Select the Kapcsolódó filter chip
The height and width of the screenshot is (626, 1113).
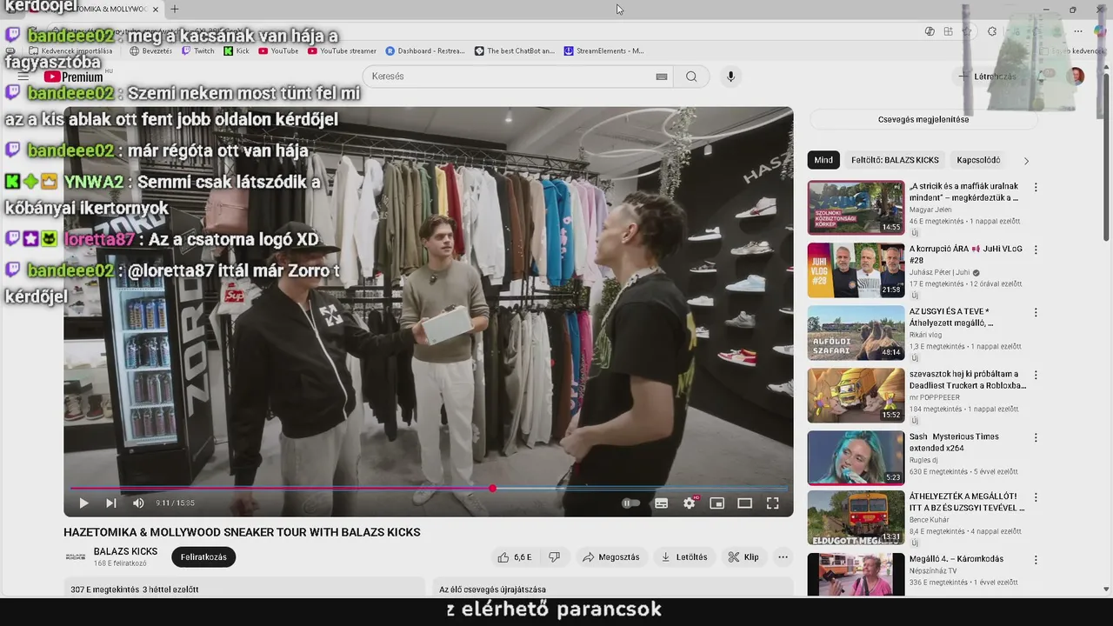pyautogui.click(x=978, y=160)
